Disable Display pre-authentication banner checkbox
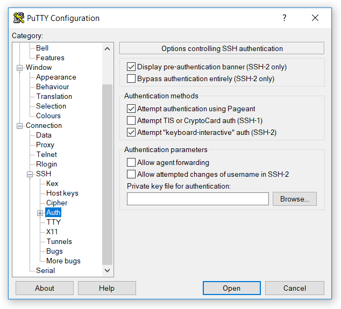341x309 pixels. [131, 67]
